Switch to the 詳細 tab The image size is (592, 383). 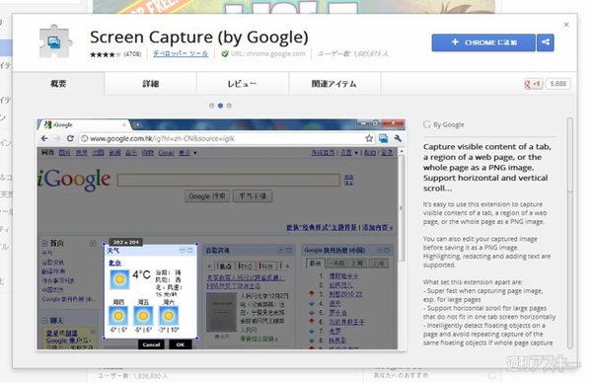pyautogui.click(x=151, y=84)
